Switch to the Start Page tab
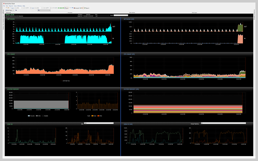Viewport: 258px width, 161px height. pos(9,10)
